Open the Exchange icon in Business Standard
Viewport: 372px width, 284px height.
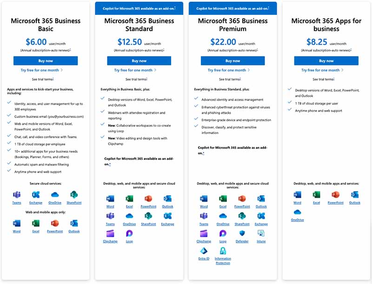[x=167, y=216]
